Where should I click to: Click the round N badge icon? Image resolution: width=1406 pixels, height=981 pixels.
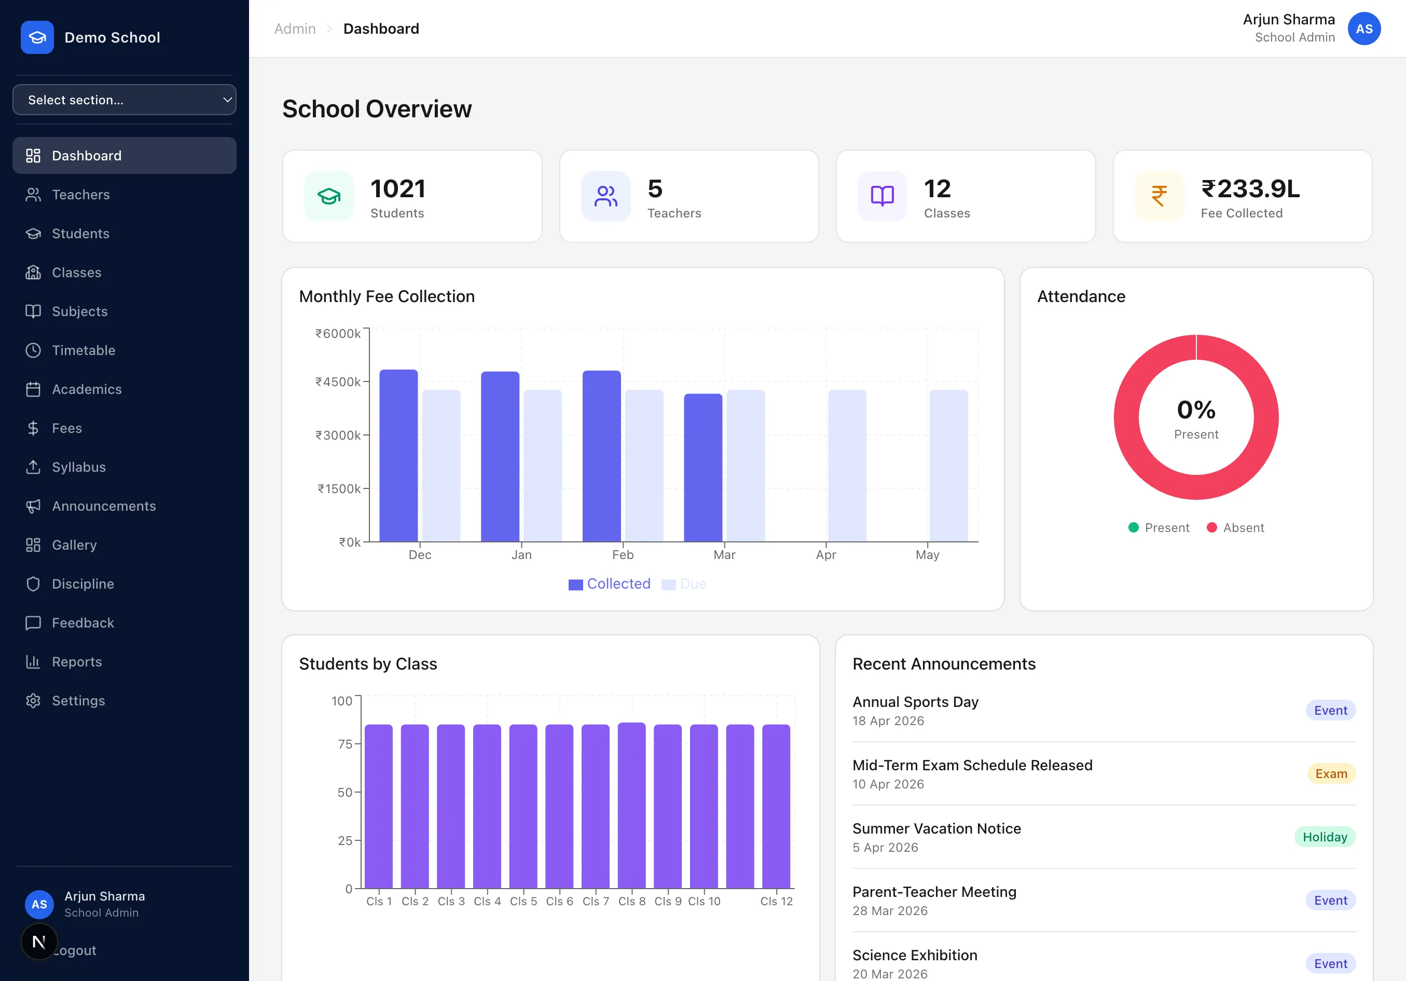[x=39, y=942]
